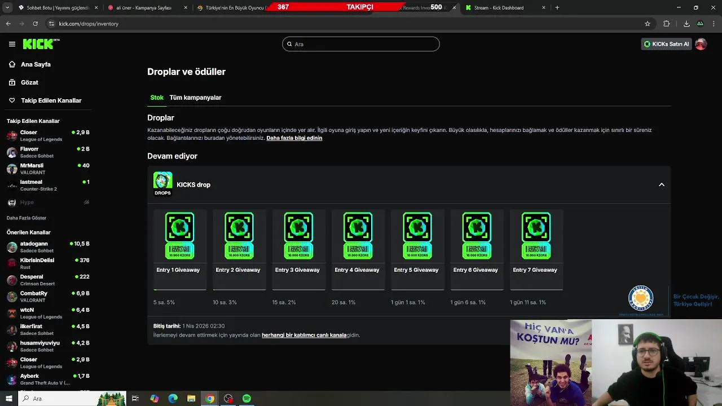722x406 pixels.
Task: Click the '15 sa. 2%' progress text
Action: click(284, 302)
